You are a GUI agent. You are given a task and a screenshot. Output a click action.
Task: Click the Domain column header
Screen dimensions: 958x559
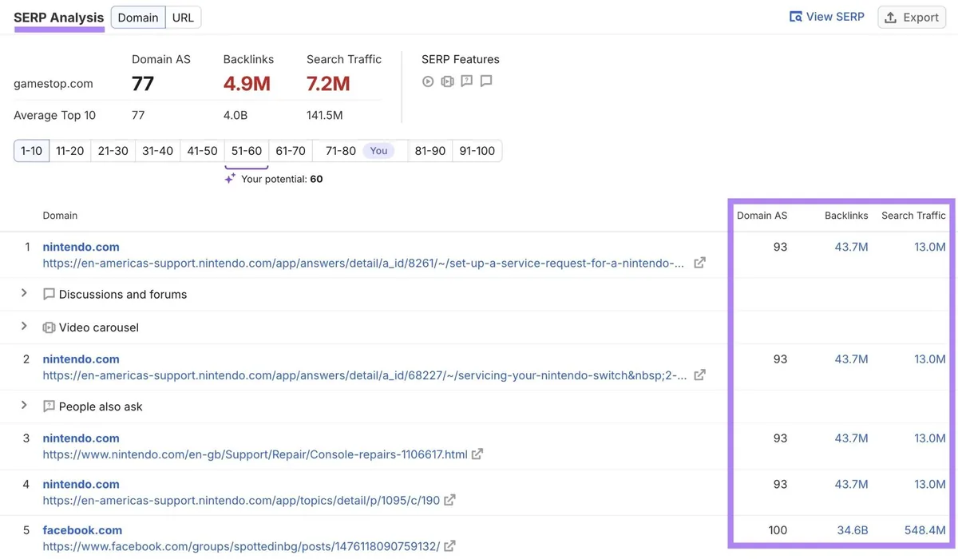pos(60,216)
